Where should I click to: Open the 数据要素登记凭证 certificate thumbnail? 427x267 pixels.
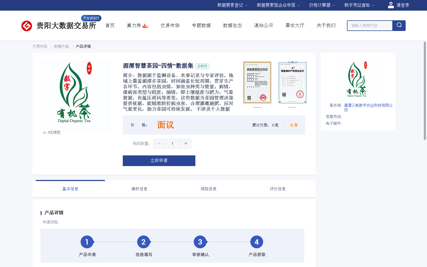(x=257, y=83)
